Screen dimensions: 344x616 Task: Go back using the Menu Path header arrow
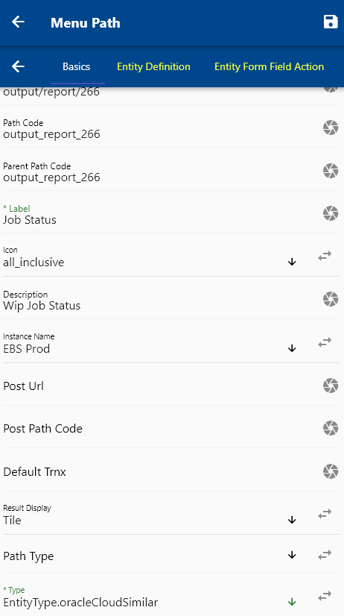point(18,22)
